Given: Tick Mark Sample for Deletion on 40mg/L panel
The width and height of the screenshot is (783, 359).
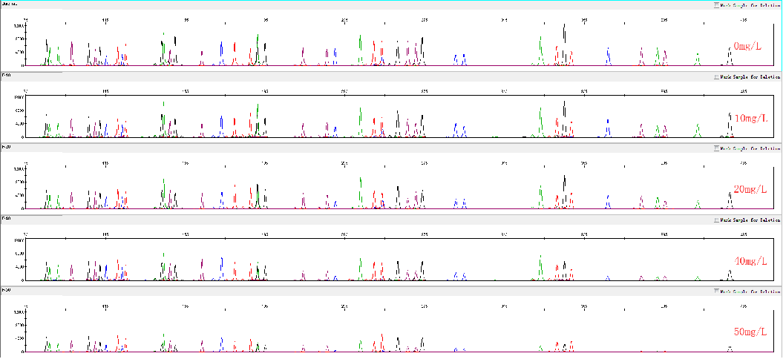Looking at the screenshot, I should point(717,220).
